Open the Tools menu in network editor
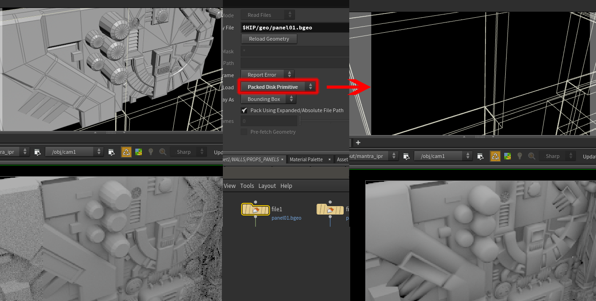The width and height of the screenshot is (596, 301). [x=247, y=186]
